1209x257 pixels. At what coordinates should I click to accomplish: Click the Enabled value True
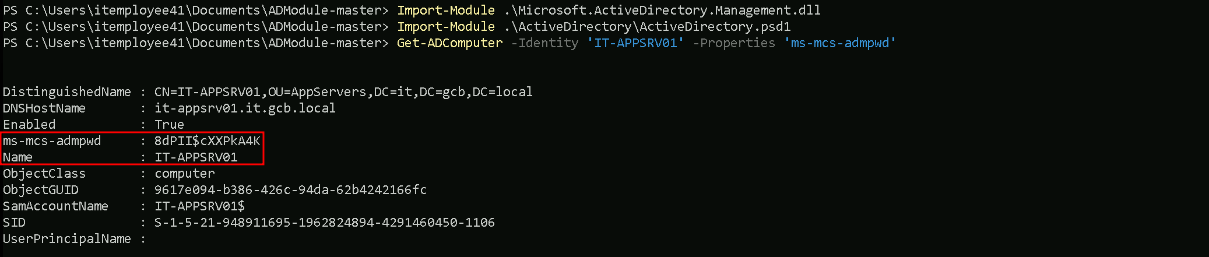(x=169, y=125)
